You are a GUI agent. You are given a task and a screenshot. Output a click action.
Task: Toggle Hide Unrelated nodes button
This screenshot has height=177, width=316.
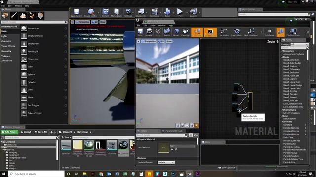click(x=251, y=32)
